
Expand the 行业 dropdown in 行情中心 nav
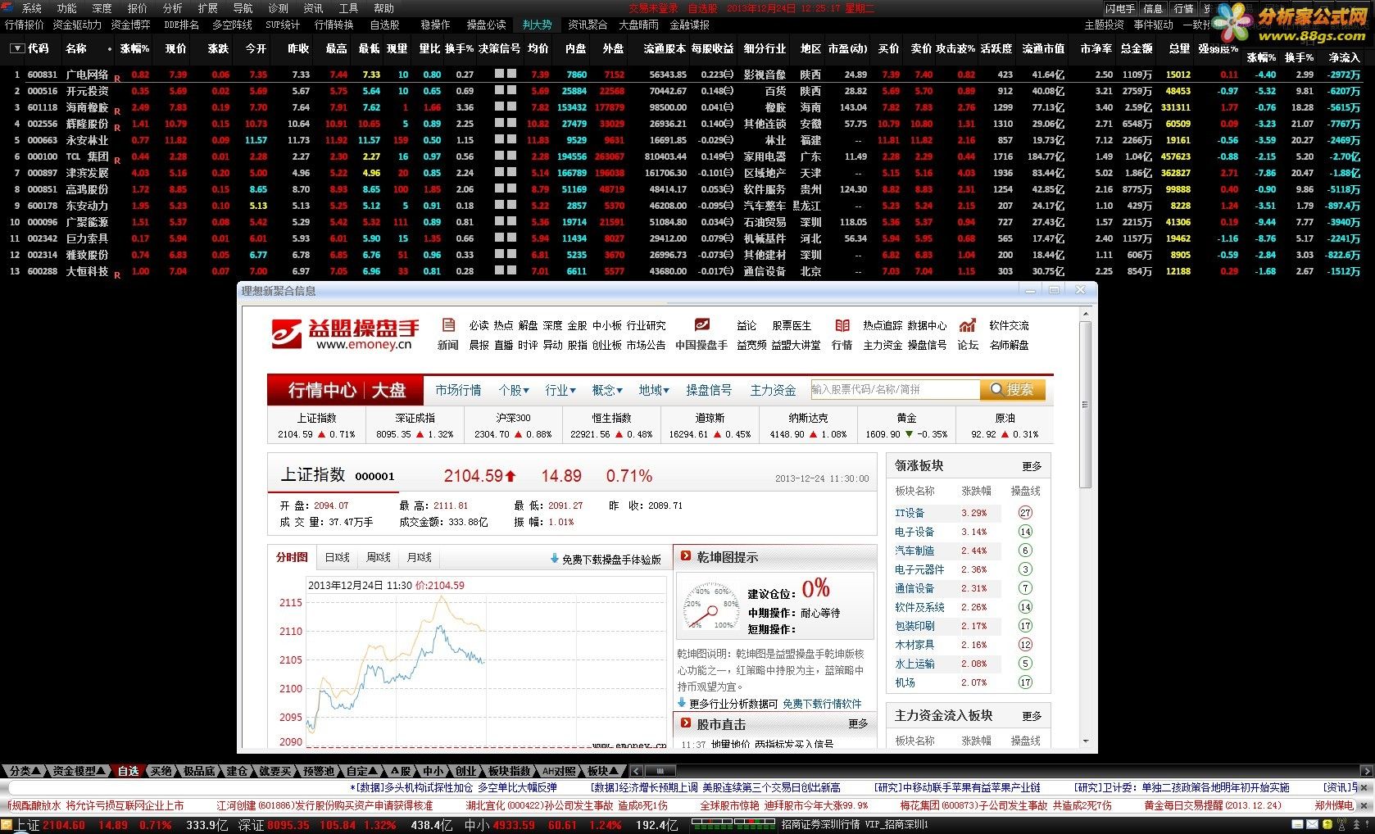(x=560, y=390)
